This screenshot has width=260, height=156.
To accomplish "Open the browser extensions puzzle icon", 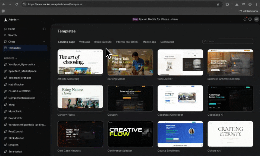I will pos(227,5).
